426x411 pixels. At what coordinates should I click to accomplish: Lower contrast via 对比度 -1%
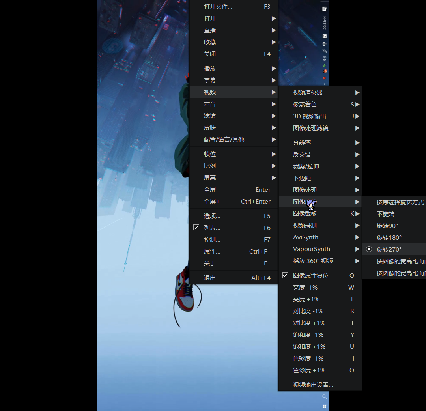pos(320,311)
